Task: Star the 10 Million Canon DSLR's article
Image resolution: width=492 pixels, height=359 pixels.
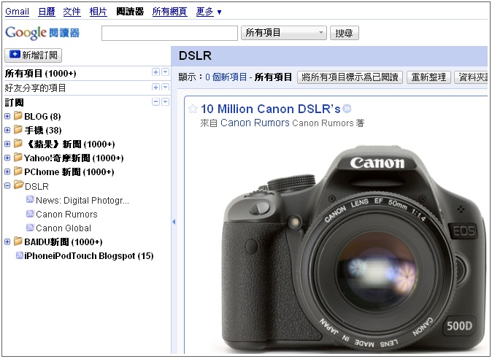Action: pos(193,109)
